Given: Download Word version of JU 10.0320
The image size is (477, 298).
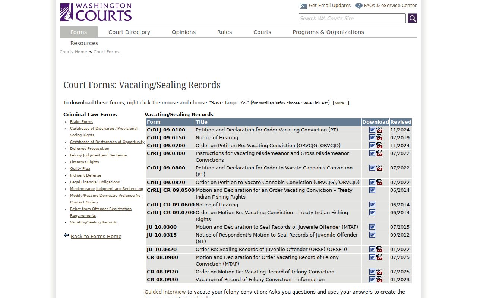Looking at the screenshot, I should click(x=372, y=249).
